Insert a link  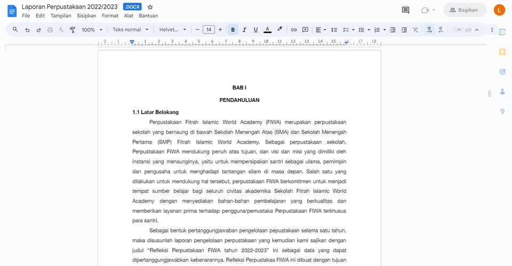click(293, 30)
